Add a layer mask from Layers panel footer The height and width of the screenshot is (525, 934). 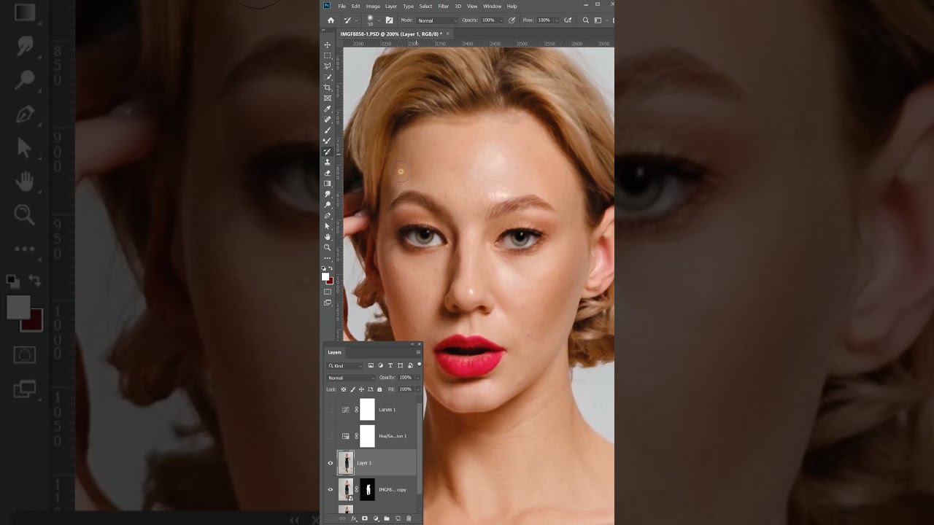pos(365,518)
